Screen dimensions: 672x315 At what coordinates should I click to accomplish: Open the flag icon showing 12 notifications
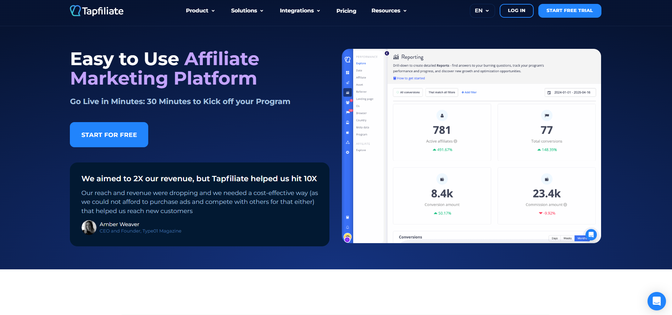click(x=348, y=112)
